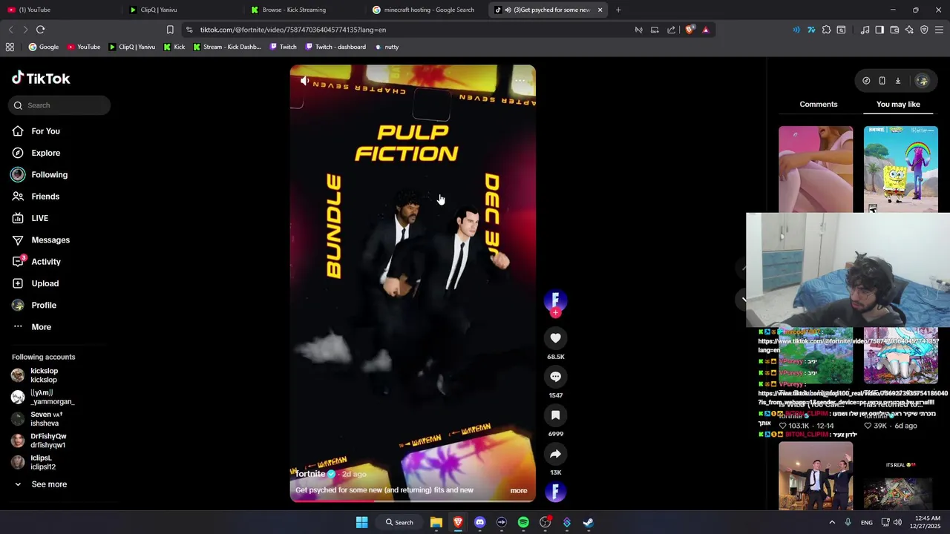Image resolution: width=950 pixels, height=534 pixels.
Task: Open Discord from the taskbar
Action: click(479, 522)
